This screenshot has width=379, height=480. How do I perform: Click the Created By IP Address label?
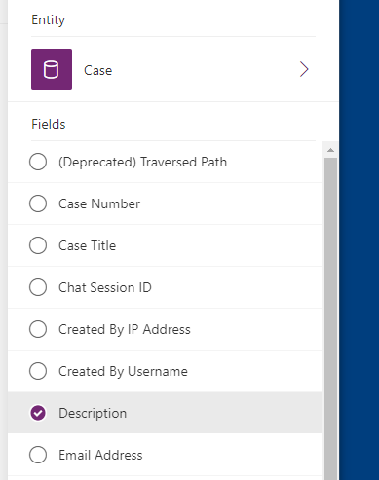click(125, 330)
